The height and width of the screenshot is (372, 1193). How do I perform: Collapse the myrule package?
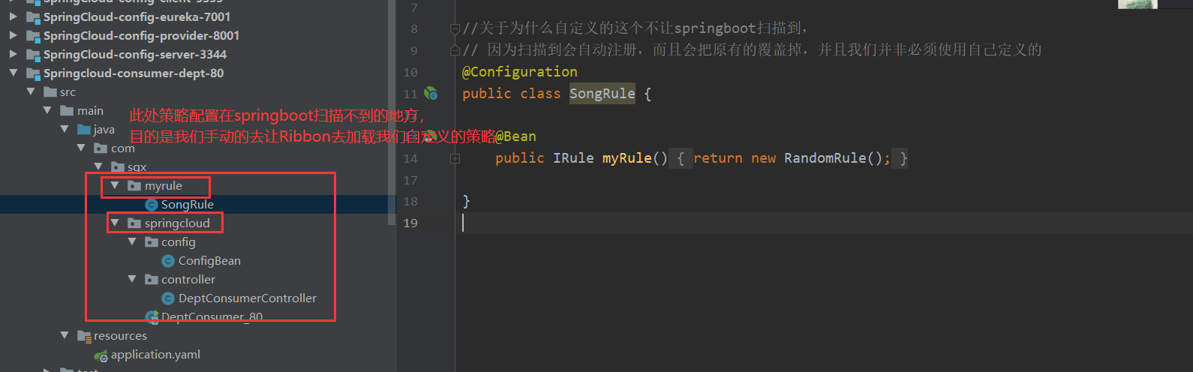[115, 185]
